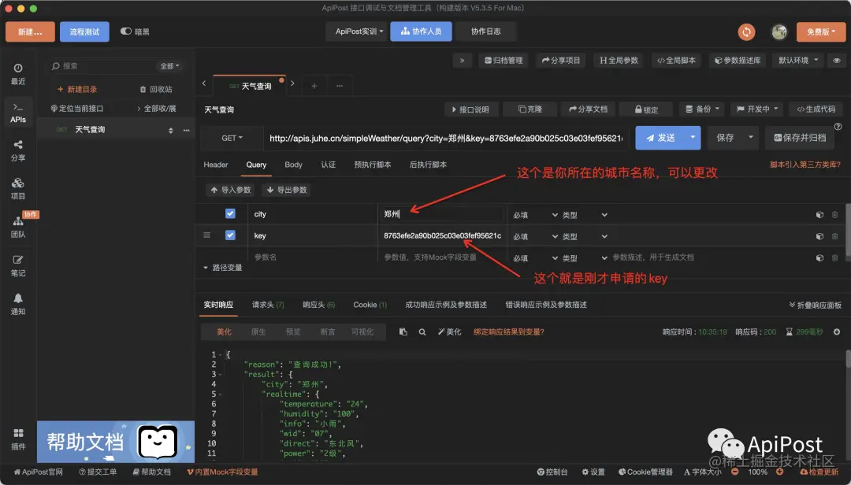Click the 发送 send button
Screen dimensions: 851x485
click(x=660, y=138)
